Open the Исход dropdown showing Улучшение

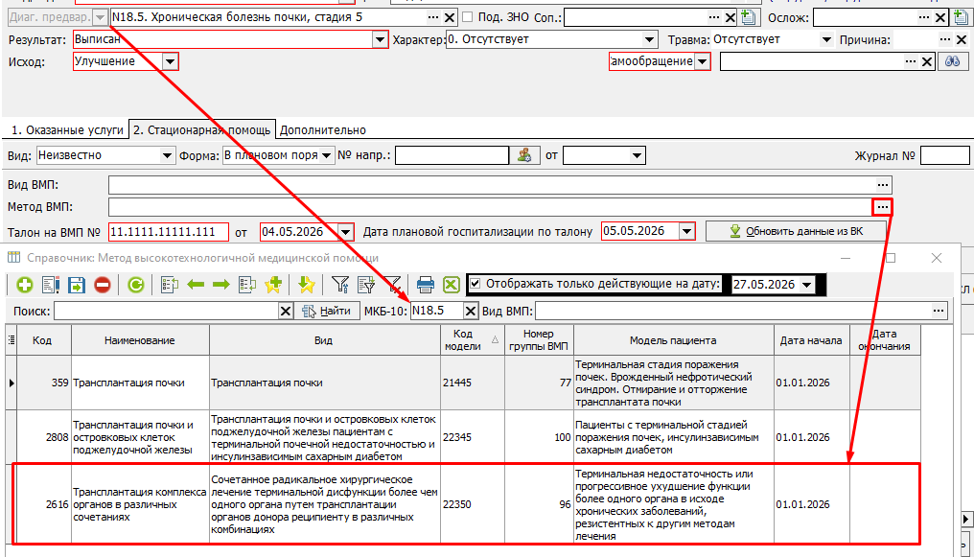coord(170,61)
